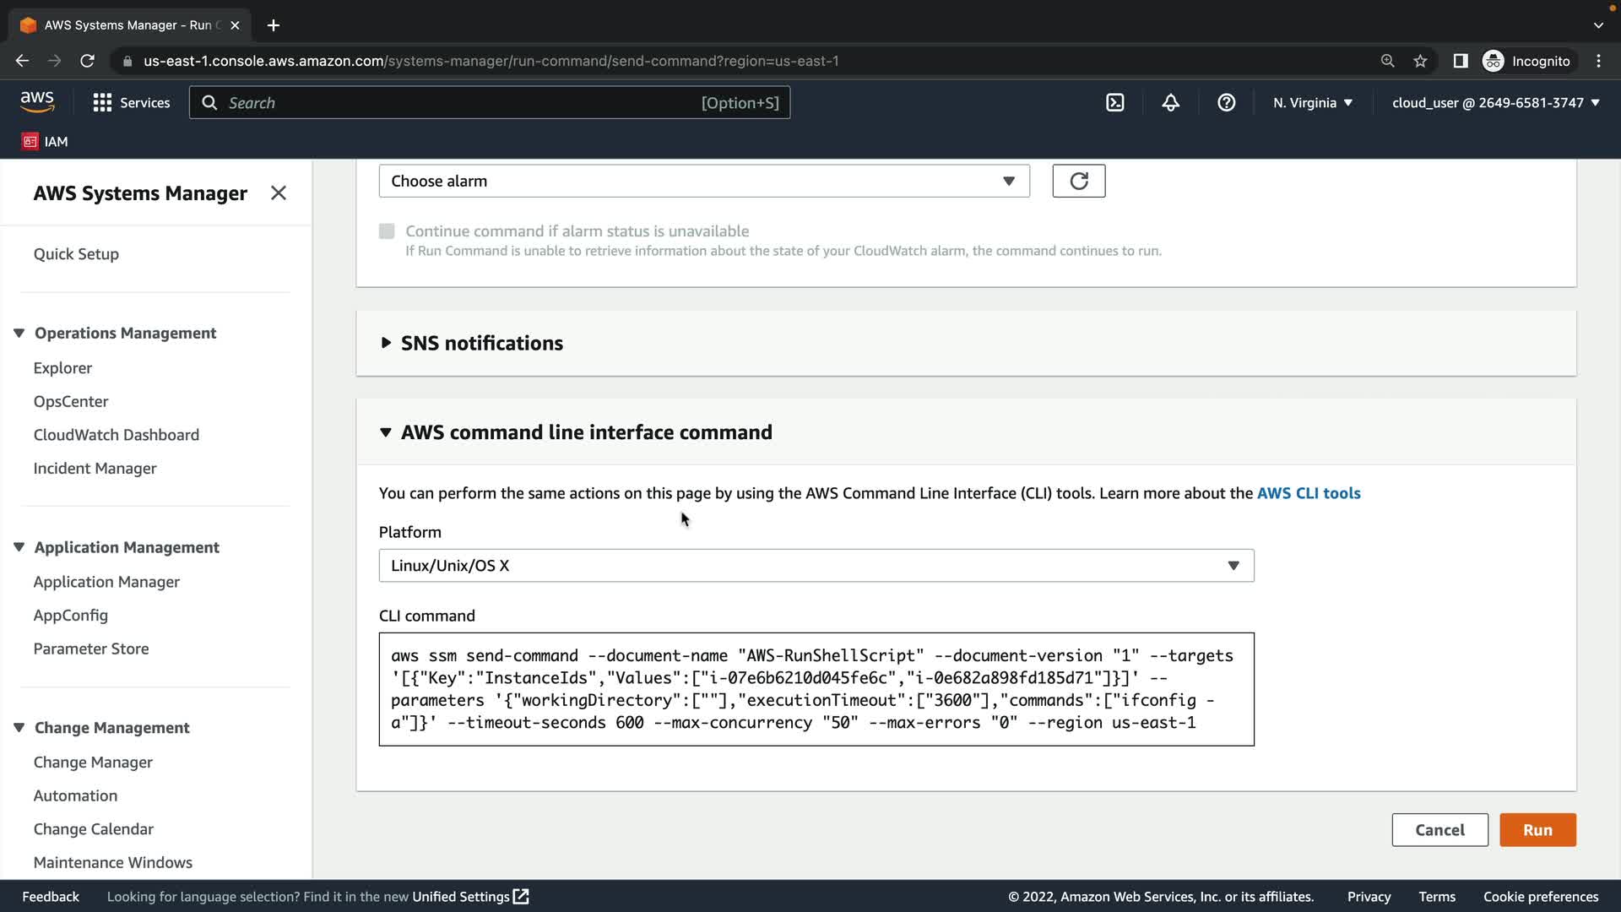
Task: Open the AWS CLI tools link
Action: pos(1308,493)
